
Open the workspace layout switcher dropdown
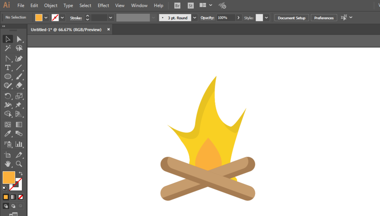(x=211, y=5)
